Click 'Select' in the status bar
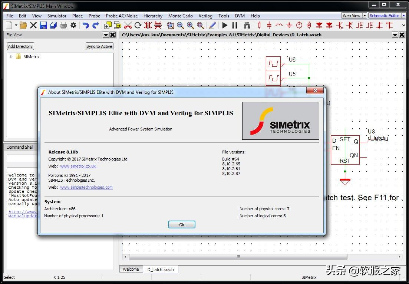 [9, 277]
